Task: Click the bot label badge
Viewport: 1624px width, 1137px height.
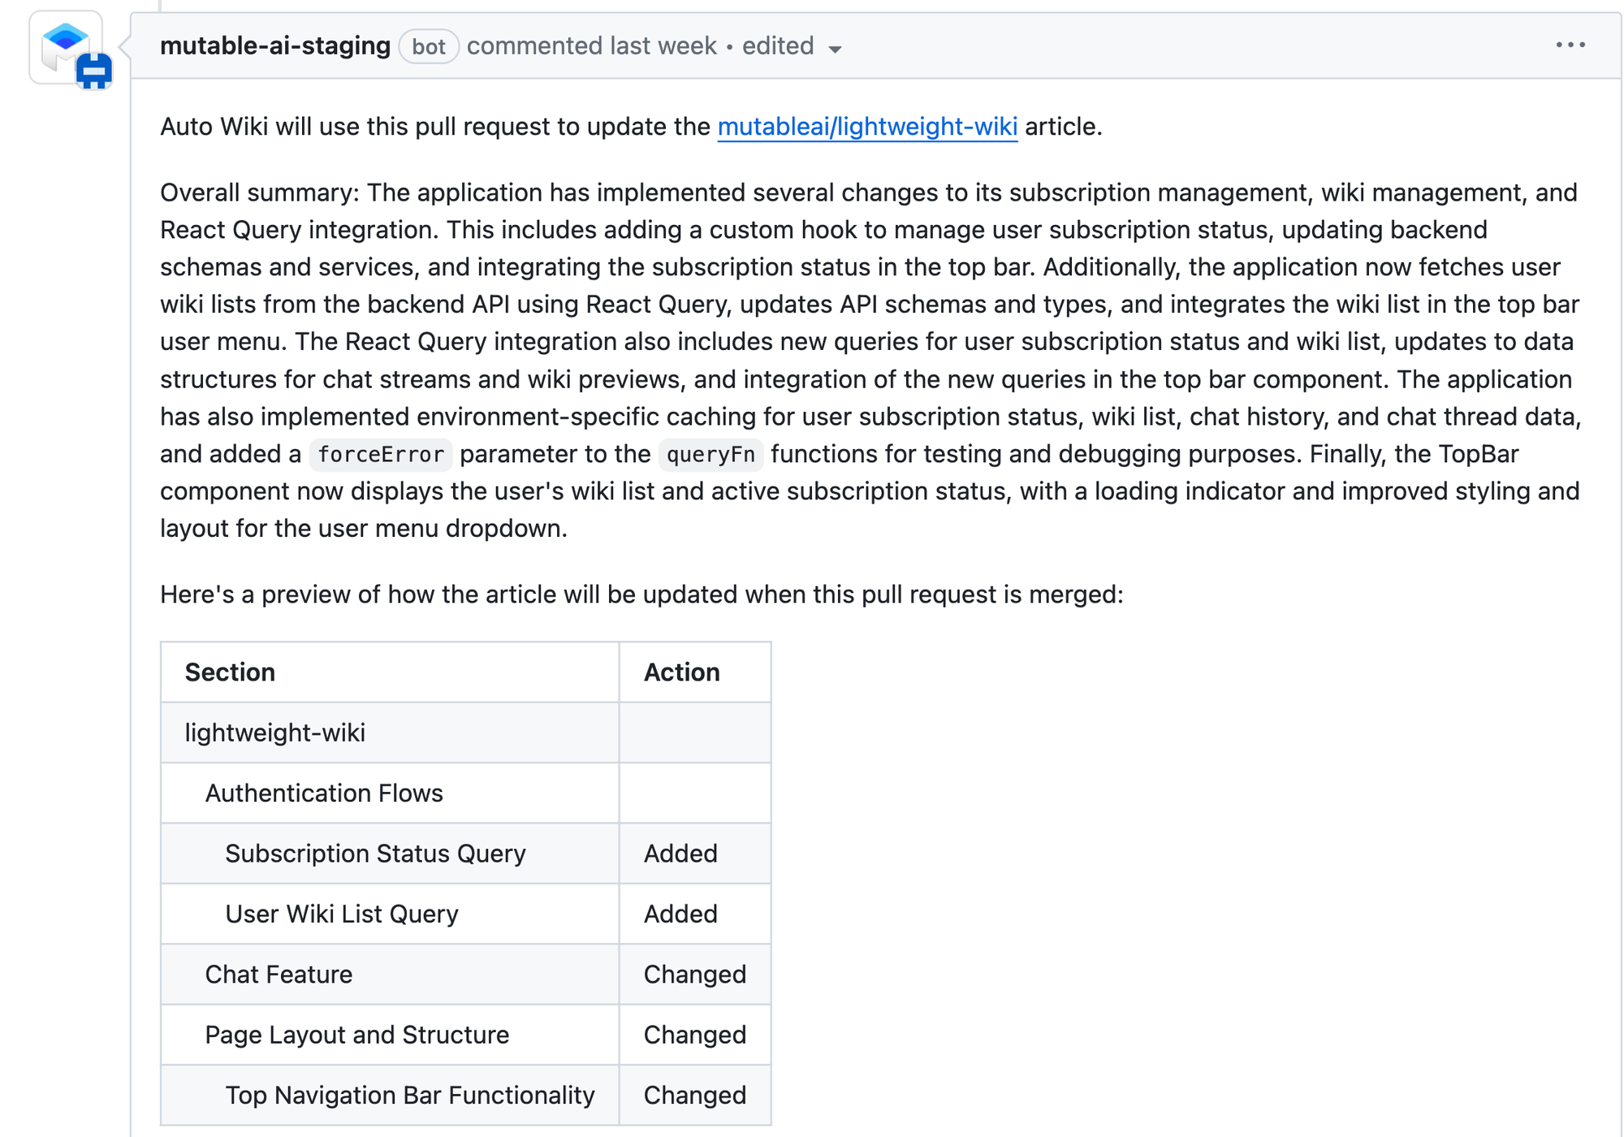Action: (428, 46)
